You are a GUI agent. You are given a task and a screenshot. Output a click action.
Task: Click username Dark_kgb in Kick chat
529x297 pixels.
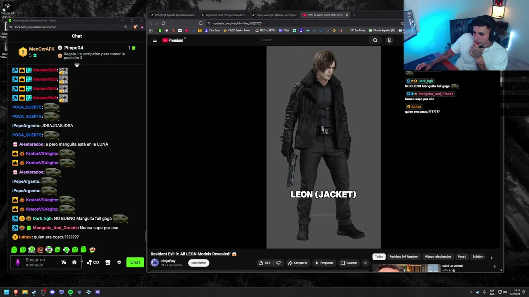click(42, 219)
